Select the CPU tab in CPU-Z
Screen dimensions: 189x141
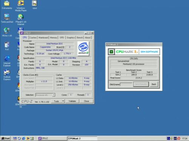(x=25, y=37)
